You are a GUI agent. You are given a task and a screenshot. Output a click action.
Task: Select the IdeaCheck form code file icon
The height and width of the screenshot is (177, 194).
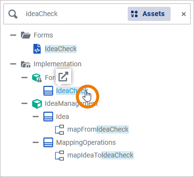(x=37, y=49)
